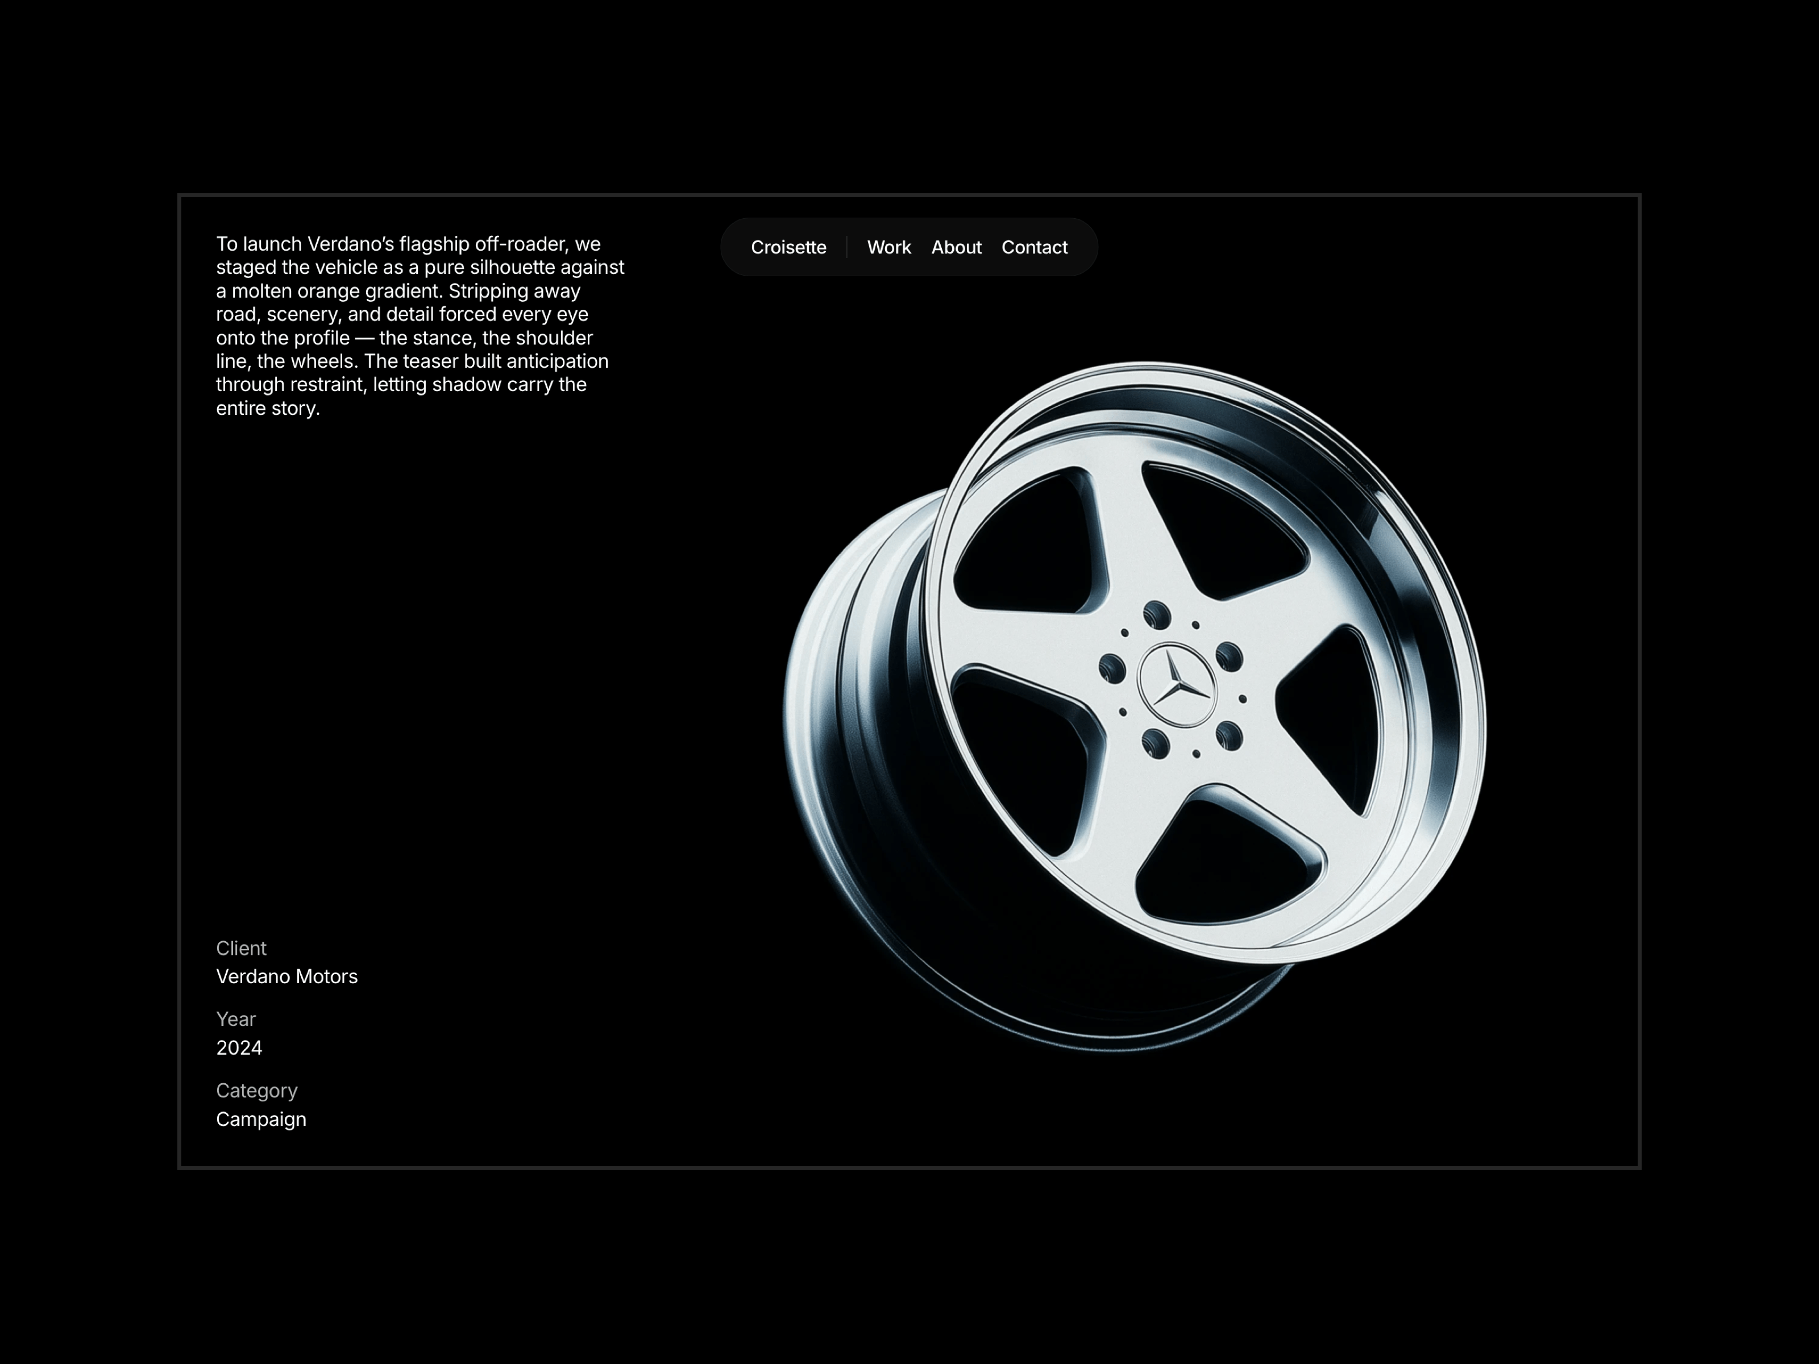The image size is (1819, 1364).
Task: Click the '2024' year value
Action: [x=239, y=1047]
